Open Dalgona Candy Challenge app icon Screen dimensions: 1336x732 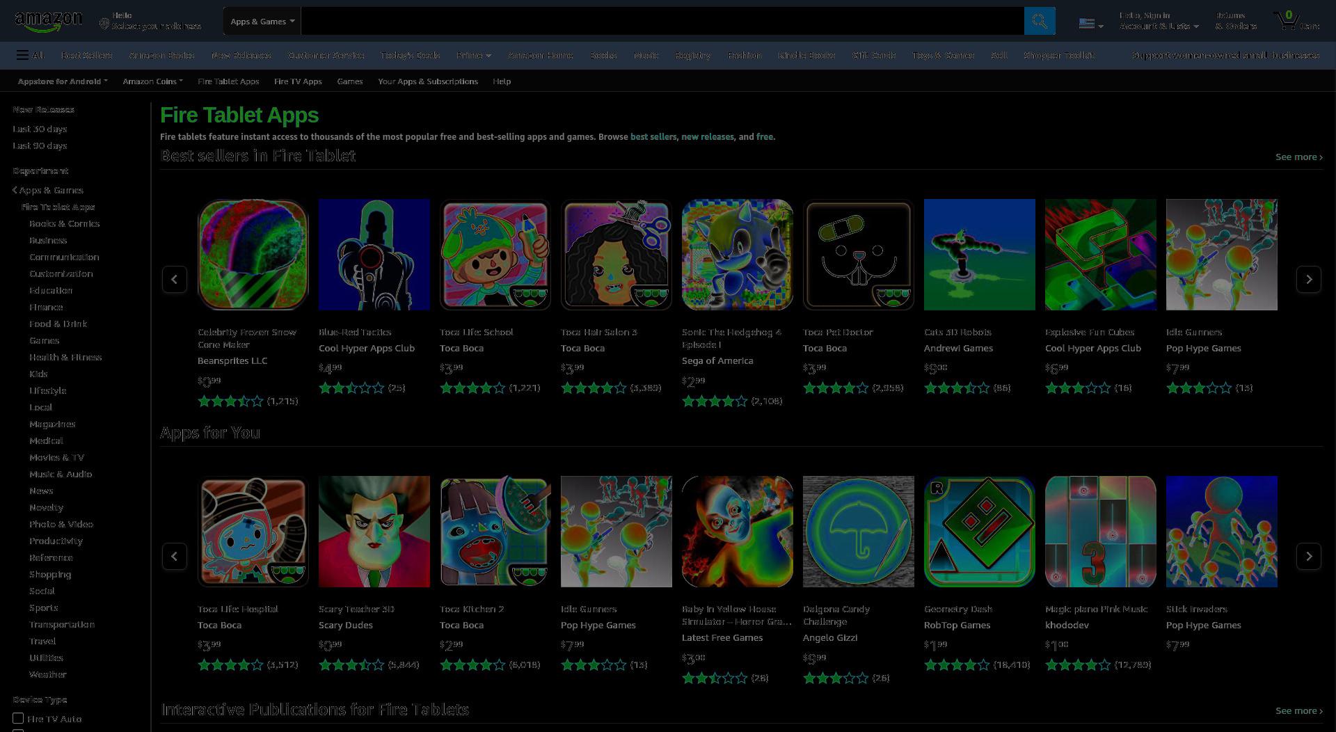coord(859,532)
